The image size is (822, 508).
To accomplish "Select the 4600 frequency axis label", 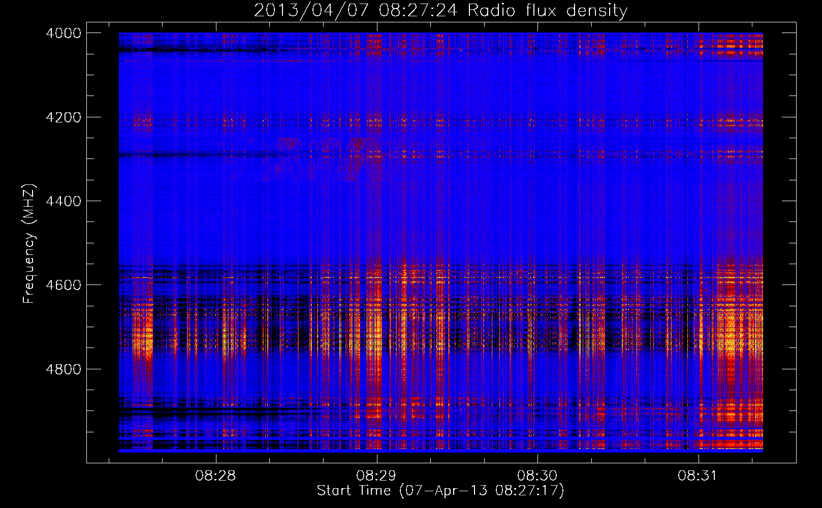I will (63, 285).
